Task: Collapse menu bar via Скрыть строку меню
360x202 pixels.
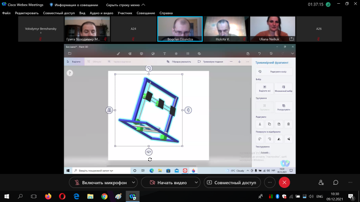Action: coord(126,5)
